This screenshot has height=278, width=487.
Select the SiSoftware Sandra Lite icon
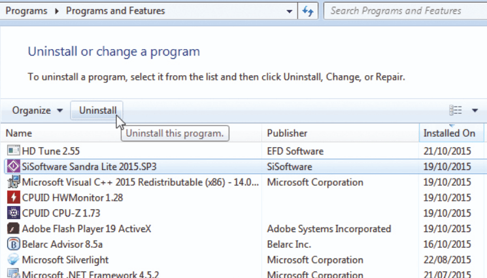click(x=13, y=166)
